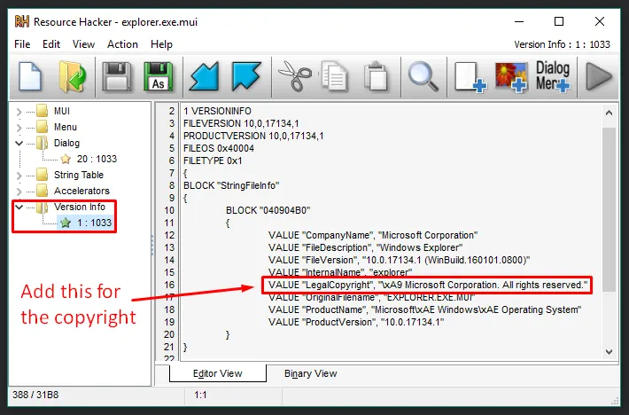Select the Menu folder in tree

[66, 127]
